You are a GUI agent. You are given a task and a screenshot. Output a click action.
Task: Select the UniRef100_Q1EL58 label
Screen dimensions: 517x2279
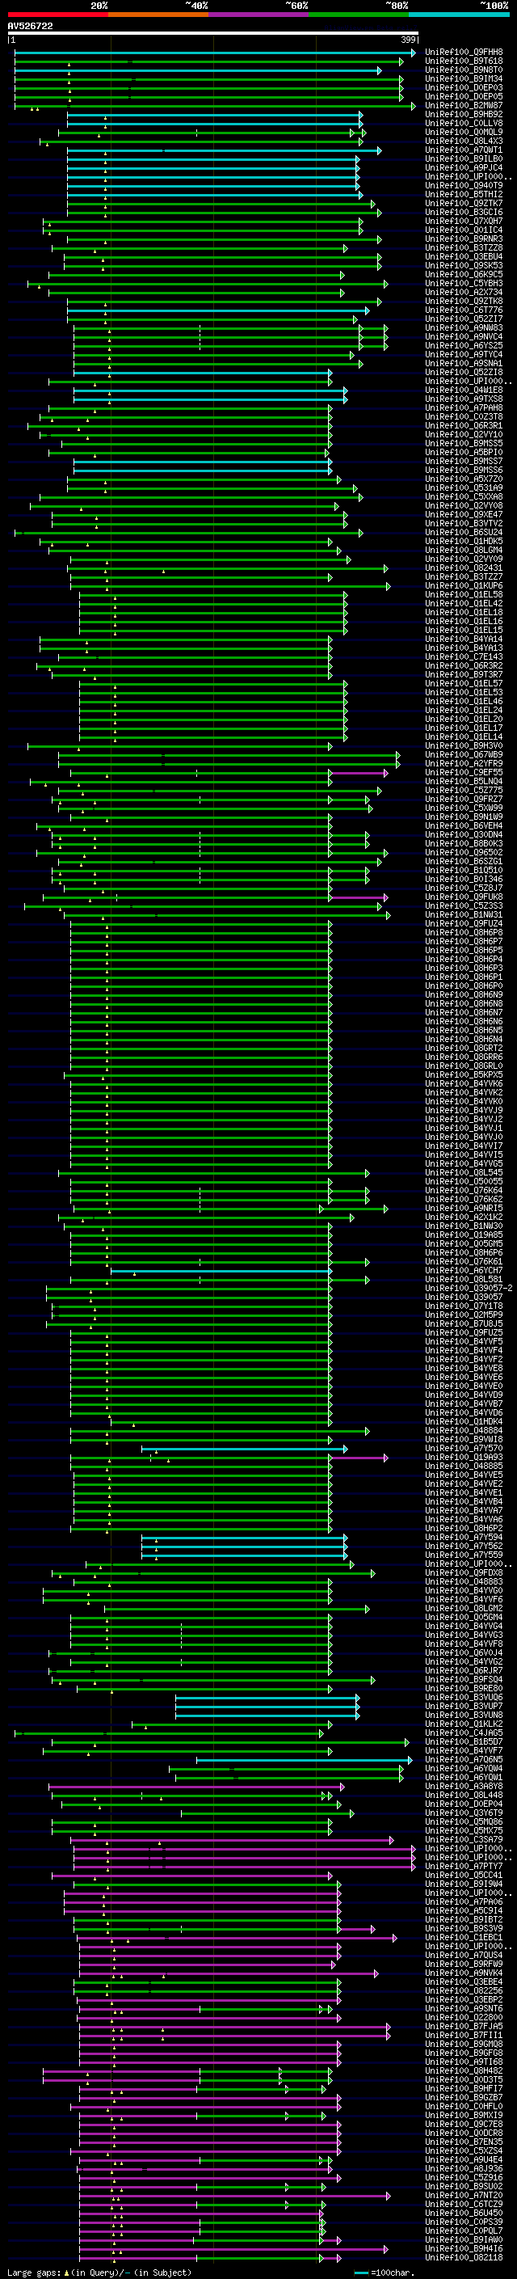coord(464,594)
